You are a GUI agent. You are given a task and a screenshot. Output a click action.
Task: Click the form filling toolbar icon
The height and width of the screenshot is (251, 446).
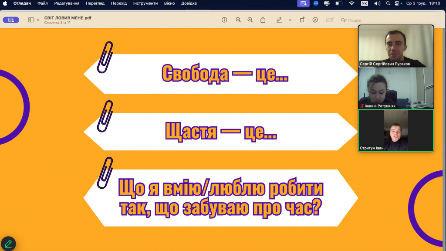(x=330, y=20)
